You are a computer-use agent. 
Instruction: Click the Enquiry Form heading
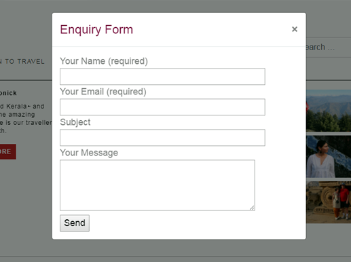96,30
